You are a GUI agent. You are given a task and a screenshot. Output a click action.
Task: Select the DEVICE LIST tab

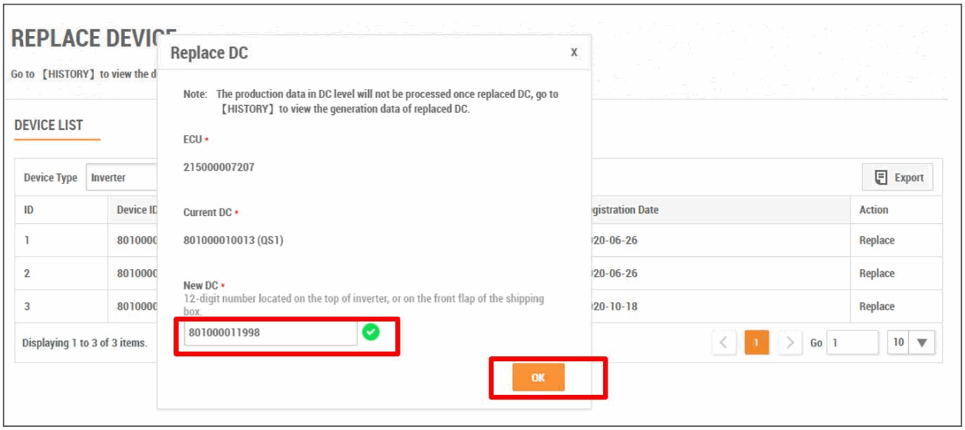pyautogui.click(x=49, y=126)
